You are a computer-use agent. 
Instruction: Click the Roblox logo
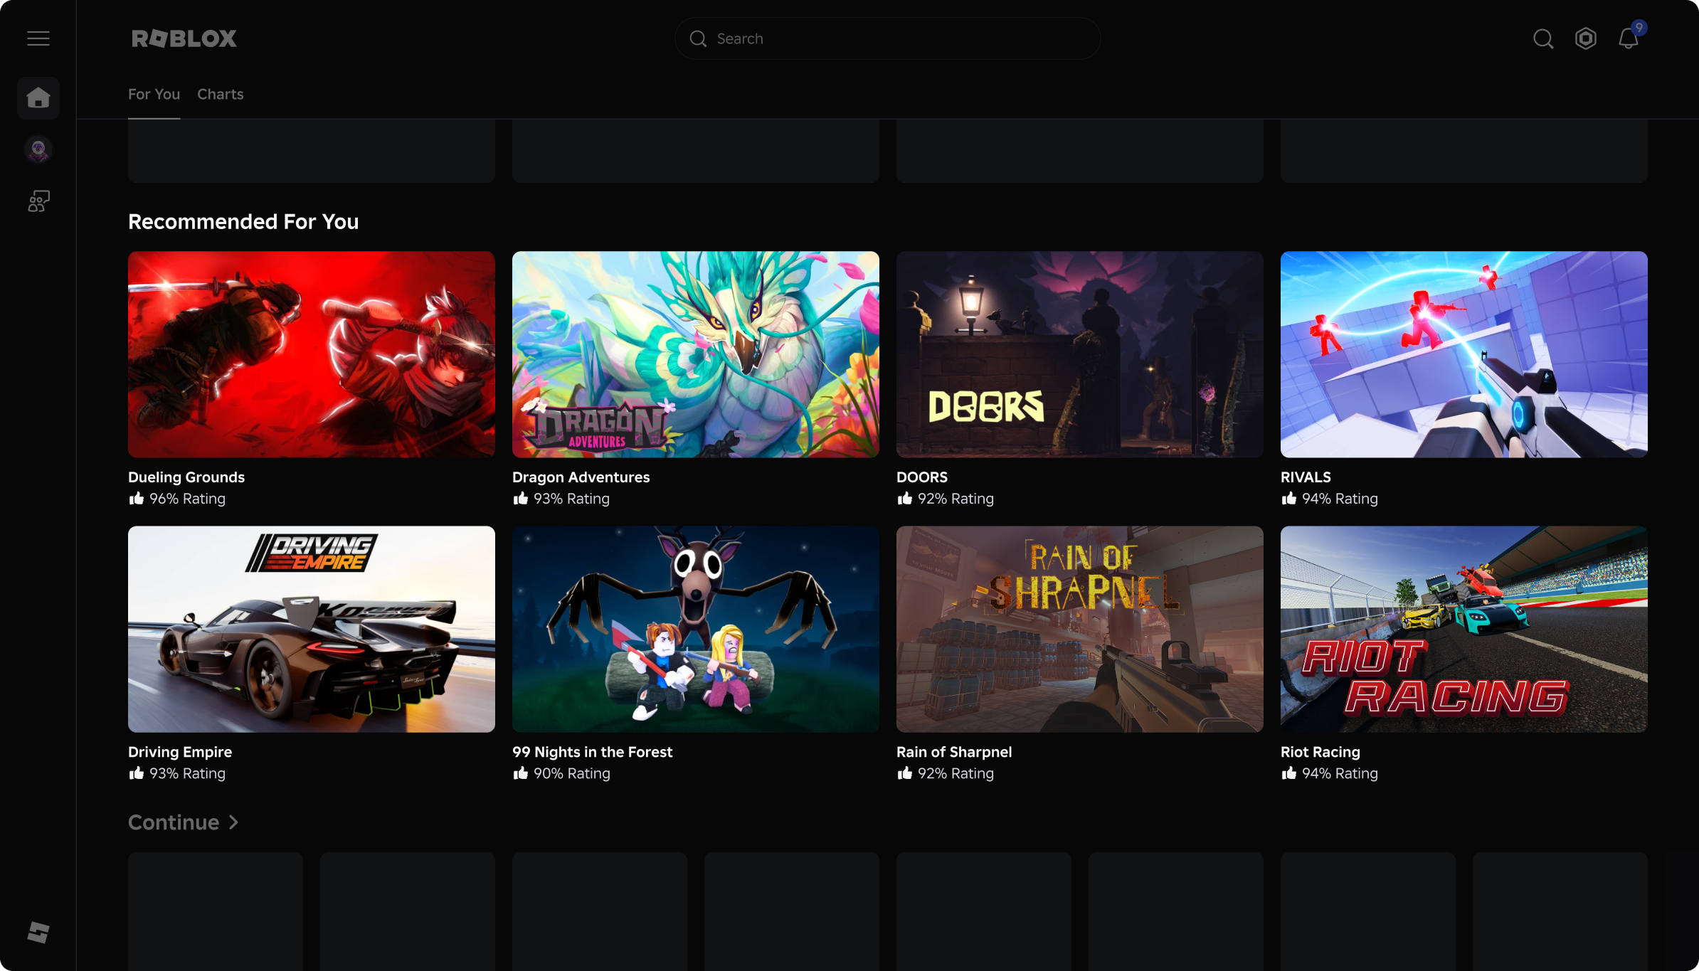184,38
